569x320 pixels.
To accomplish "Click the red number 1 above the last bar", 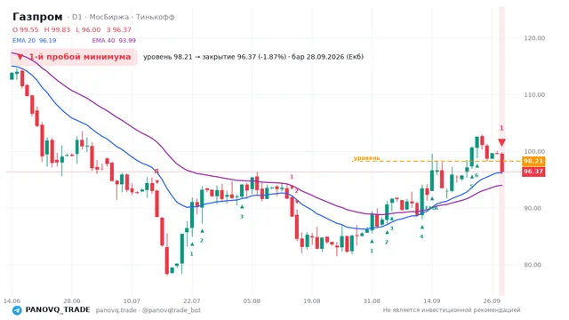I will [501, 128].
